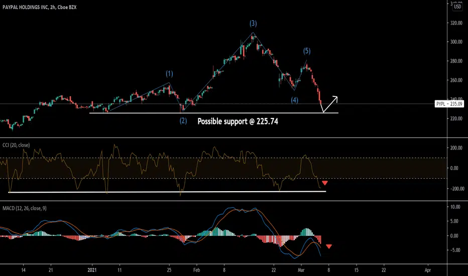468x276 pixels.
Task: Select the white support line on price chart
Action: [x=214, y=113]
